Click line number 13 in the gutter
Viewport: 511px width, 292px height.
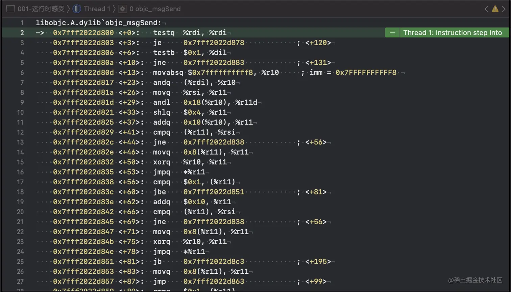tap(20, 142)
